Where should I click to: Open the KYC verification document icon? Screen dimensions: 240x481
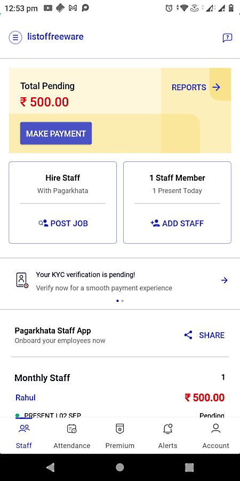pos(22,280)
